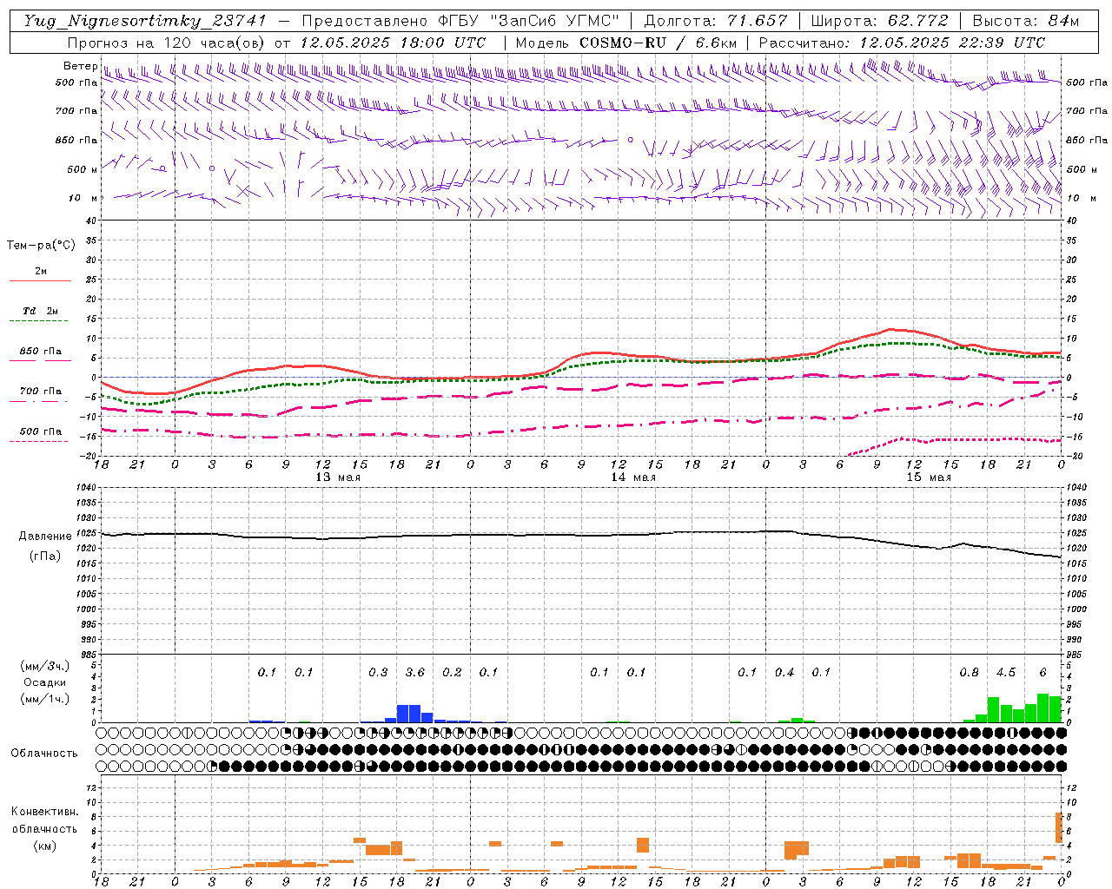Image resolution: width=1112 pixels, height=889 pixels.
Task: Click the '(гПа)' unit under Давление
Action: 45,556
